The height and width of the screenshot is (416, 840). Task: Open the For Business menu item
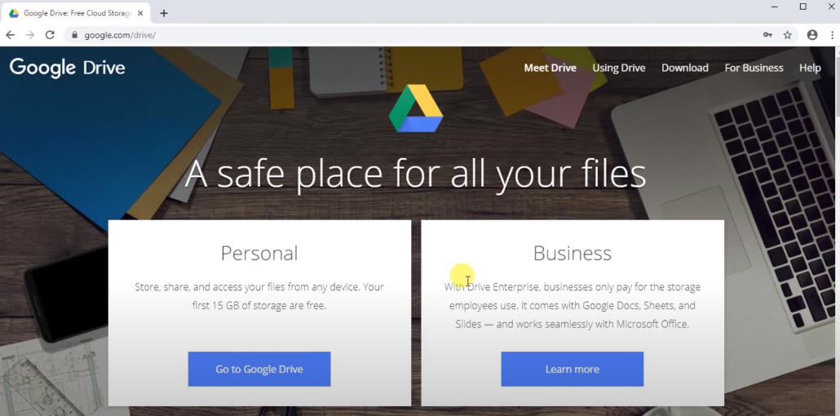tap(754, 68)
